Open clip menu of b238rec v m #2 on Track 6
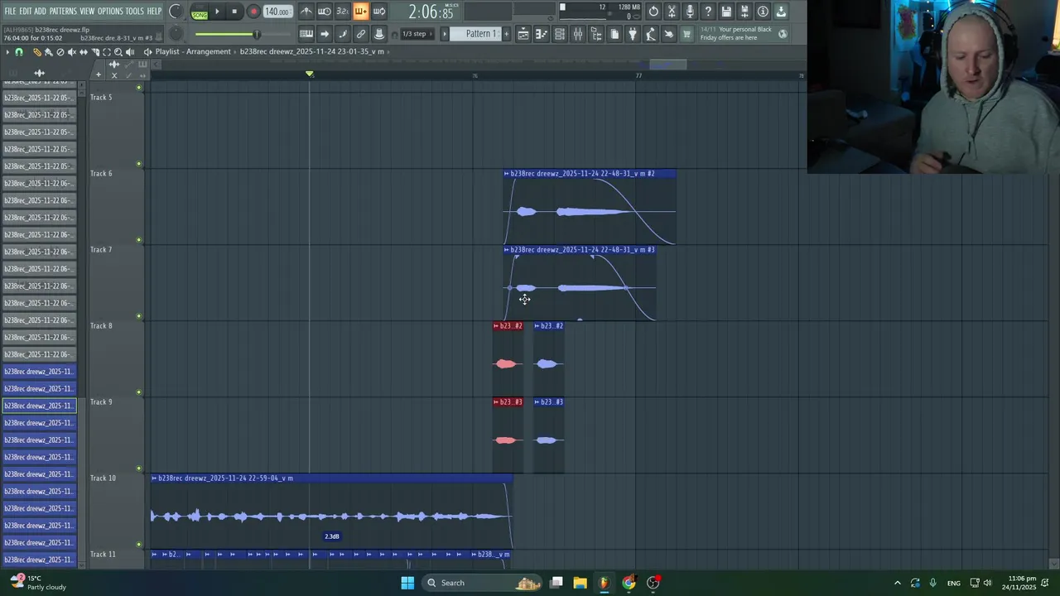 point(507,174)
